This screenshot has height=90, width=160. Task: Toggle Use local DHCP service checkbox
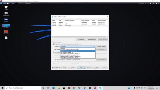click(53, 59)
